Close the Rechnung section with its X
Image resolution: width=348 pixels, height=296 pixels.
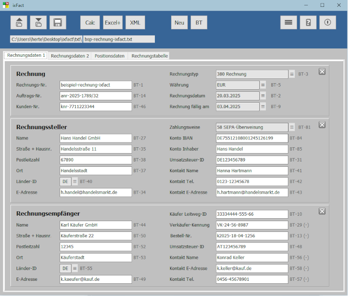(x=322, y=71)
